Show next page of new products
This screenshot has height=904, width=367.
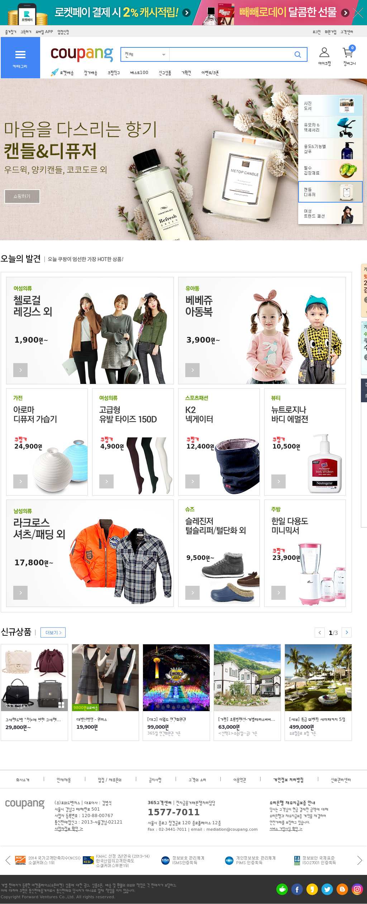(x=347, y=632)
